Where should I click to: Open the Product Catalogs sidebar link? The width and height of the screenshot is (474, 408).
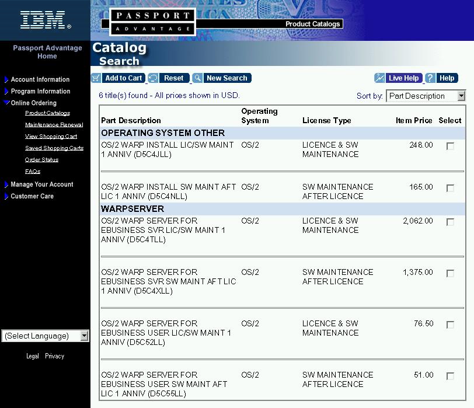pyautogui.click(x=47, y=113)
